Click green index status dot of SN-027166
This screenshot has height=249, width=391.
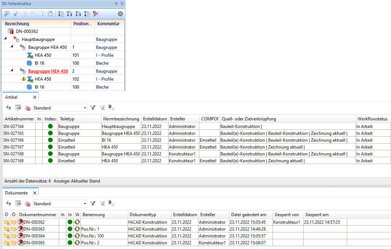(50, 140)
